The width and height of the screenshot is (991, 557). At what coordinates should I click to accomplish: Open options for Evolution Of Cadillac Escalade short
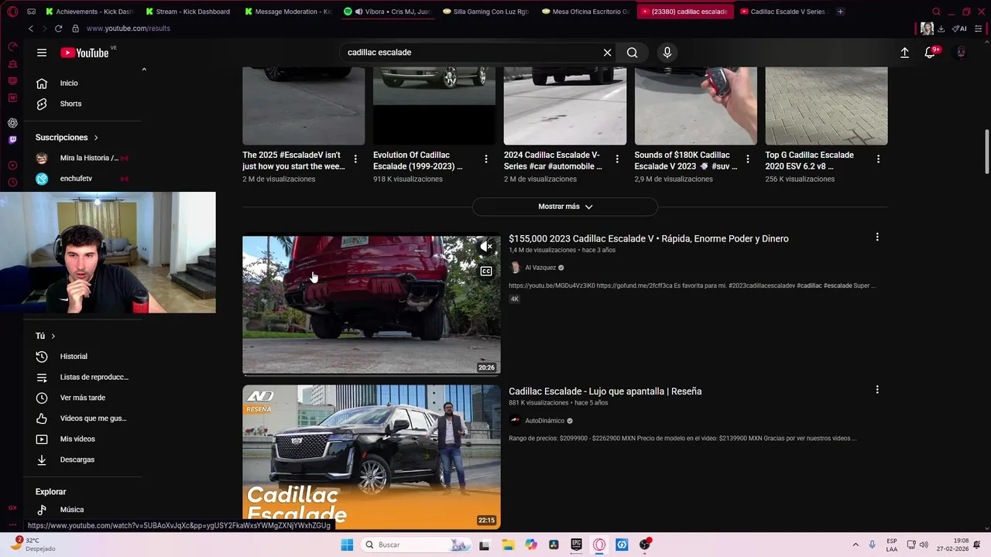click(486, 159)
